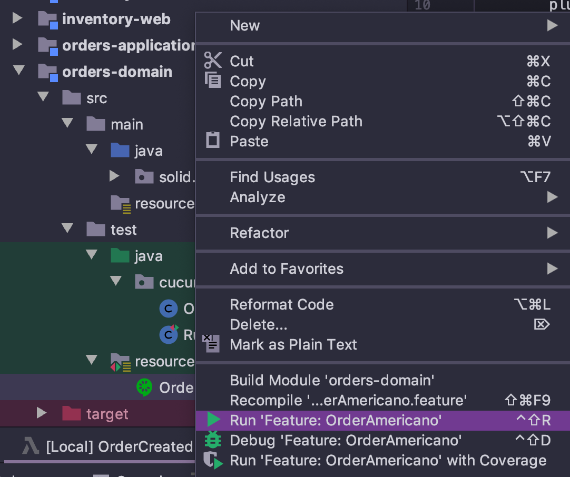Select the green Cucumber feature file icon

click(x=144, y=387)
